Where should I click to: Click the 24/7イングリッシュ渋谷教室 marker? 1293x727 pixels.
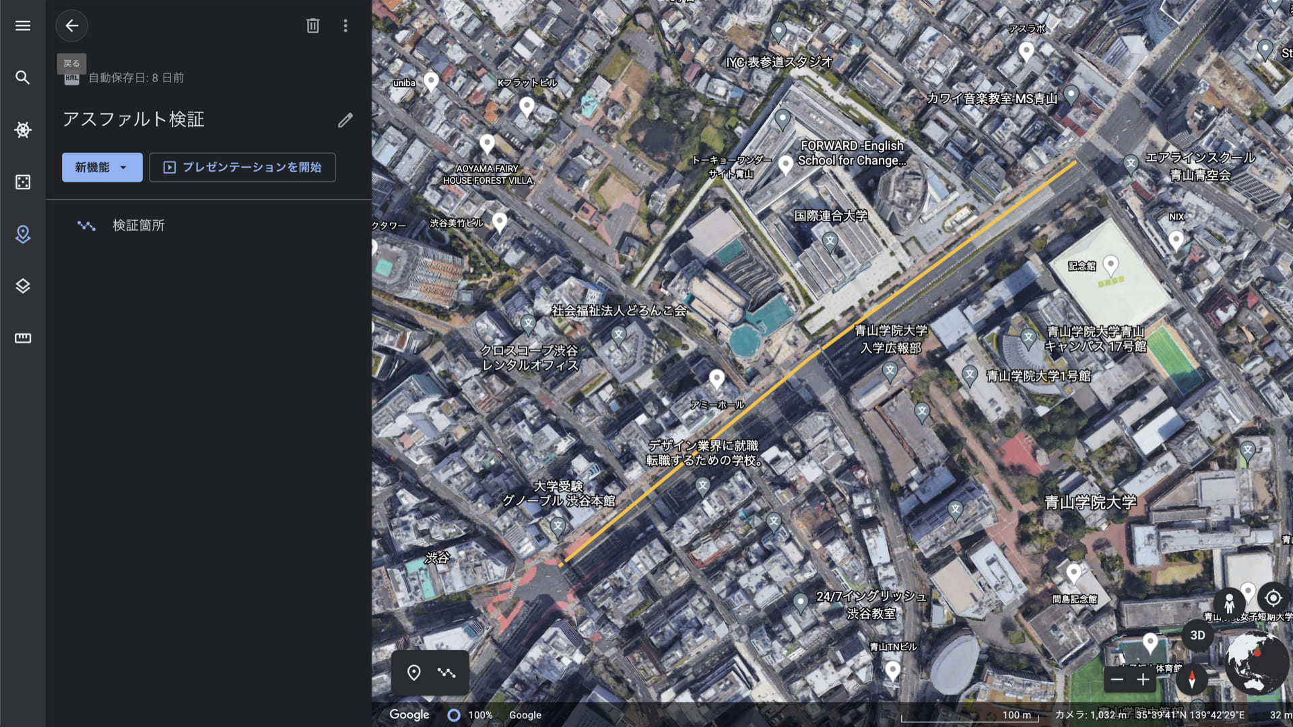(801, 602)
